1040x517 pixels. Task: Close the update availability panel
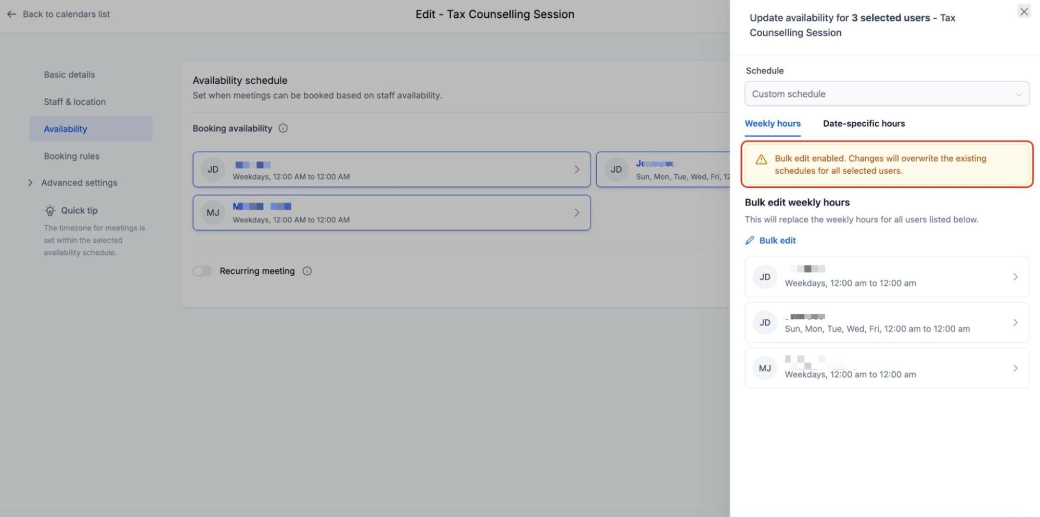pyautogui.click(x=1023, y=11)
